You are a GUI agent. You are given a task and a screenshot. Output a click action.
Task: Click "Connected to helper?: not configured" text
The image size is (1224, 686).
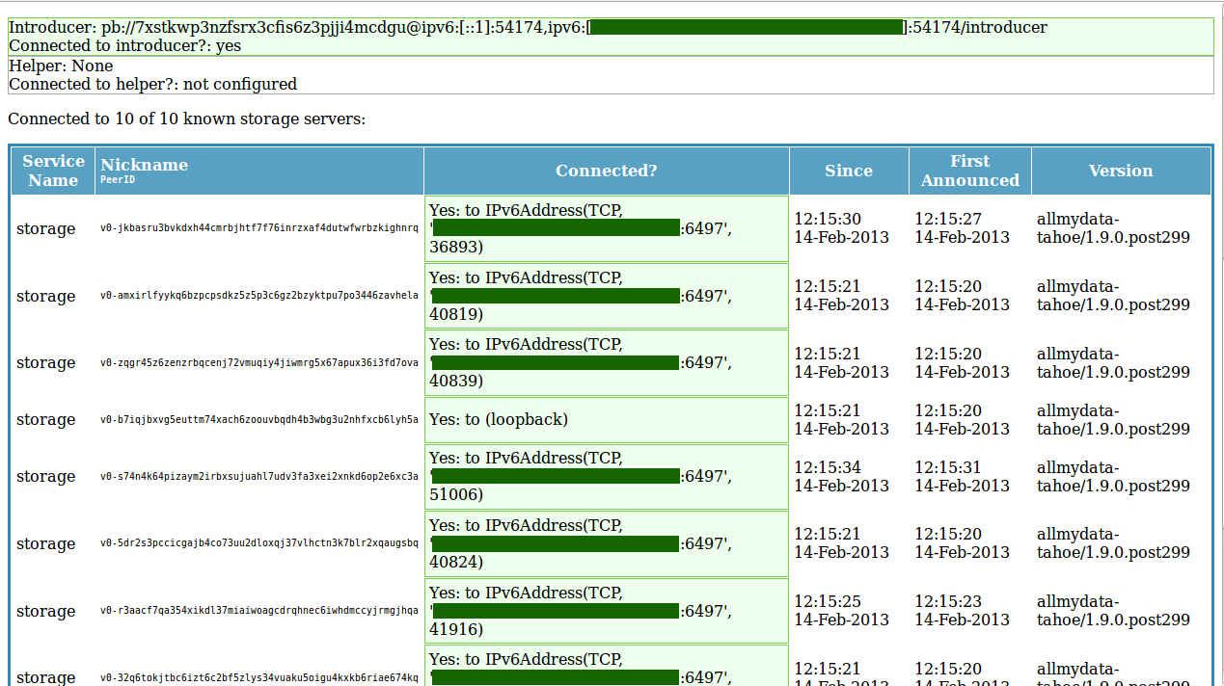pyautogui.click(x=152, y=84)
